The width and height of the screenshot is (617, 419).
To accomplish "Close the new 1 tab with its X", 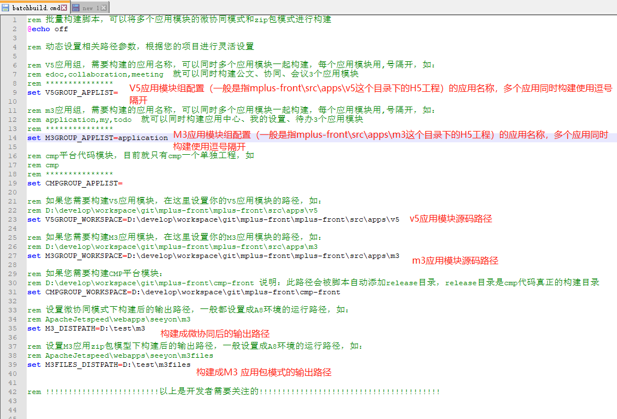I will pyautogui.click(x=103, y=7).
